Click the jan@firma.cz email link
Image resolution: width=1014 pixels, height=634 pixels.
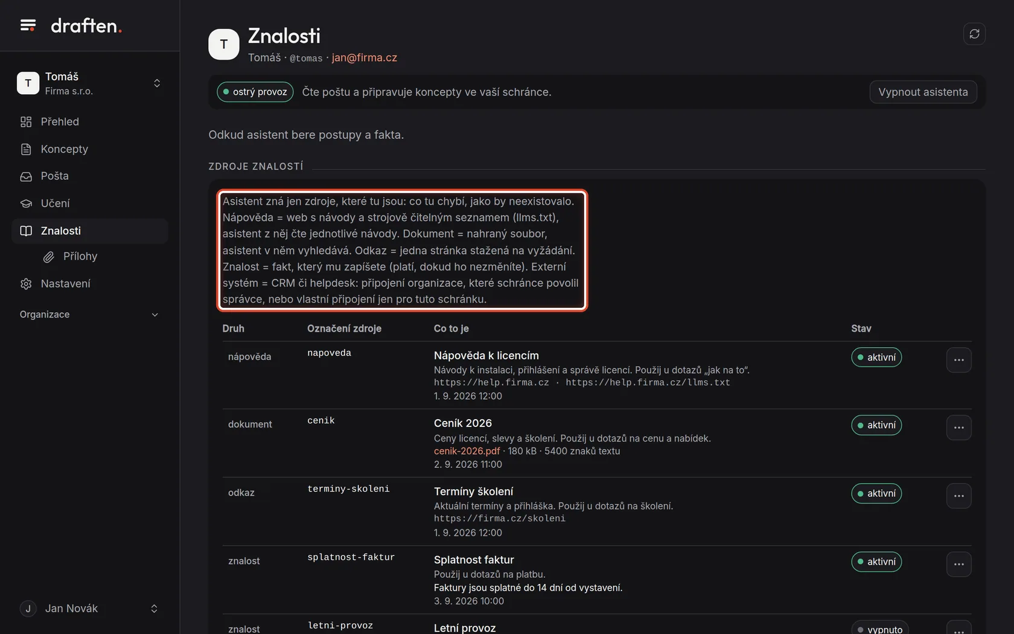point(365,58)
